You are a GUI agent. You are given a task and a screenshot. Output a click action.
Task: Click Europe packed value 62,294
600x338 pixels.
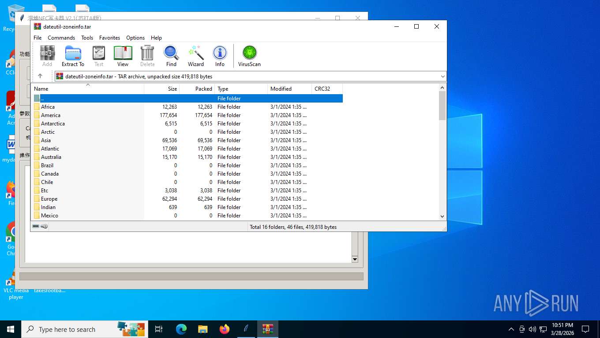click(205, 199)
